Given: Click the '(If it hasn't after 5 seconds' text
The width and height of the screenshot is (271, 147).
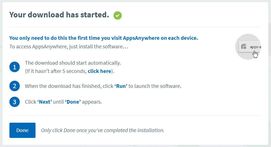Looking at the screenshot, I should coord(55,71).
